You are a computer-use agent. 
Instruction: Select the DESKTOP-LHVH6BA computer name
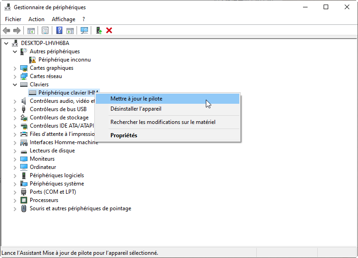[x=45, y=43]
